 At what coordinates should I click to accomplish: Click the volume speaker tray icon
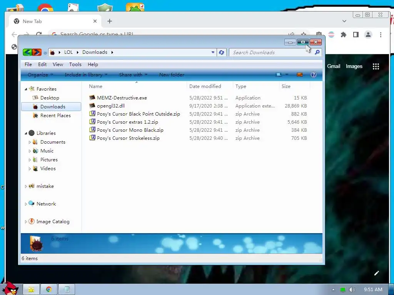352,290
